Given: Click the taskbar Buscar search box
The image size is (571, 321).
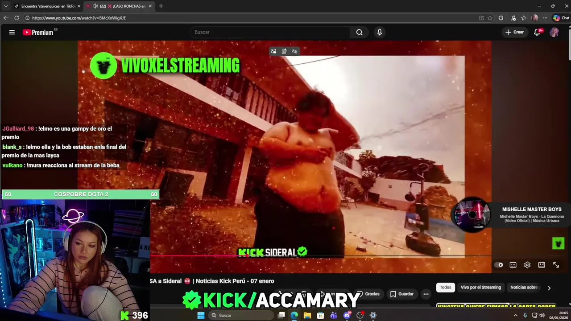Looking at the screenshot, I should [241, 315].
